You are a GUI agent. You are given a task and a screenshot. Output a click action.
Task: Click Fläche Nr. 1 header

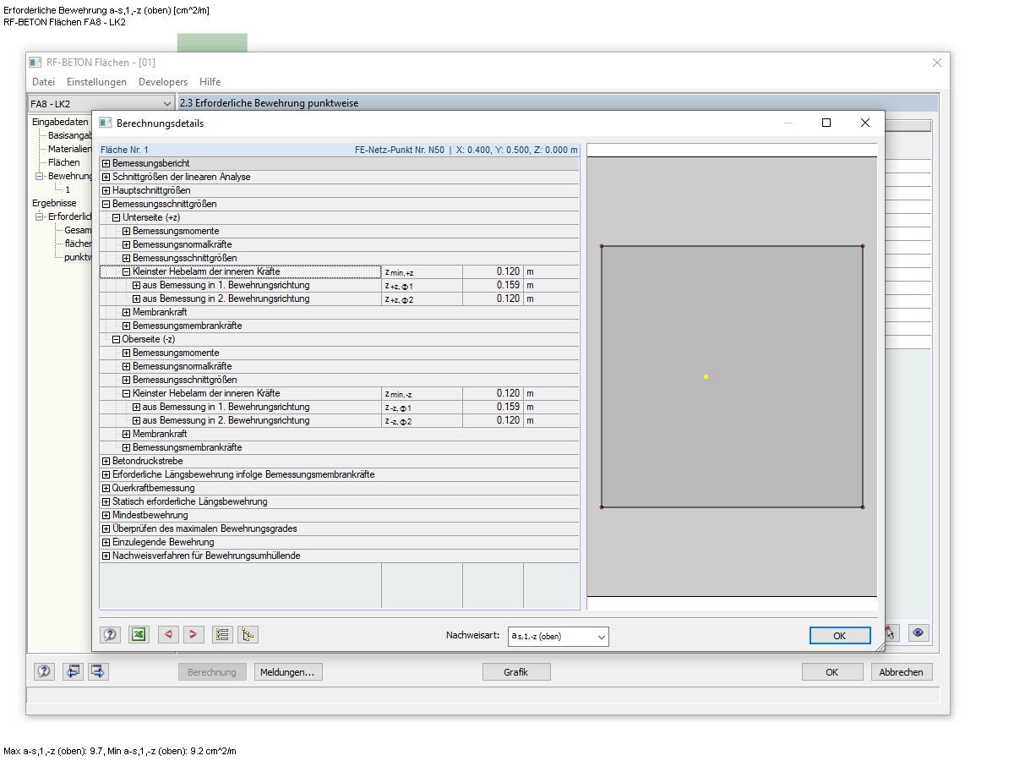pos(124,150)
